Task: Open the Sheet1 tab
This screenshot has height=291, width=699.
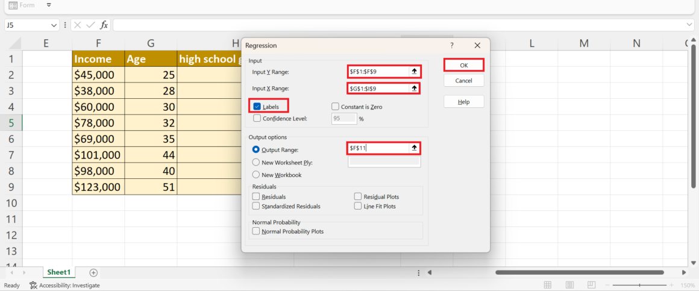Action: click(59, 273)
